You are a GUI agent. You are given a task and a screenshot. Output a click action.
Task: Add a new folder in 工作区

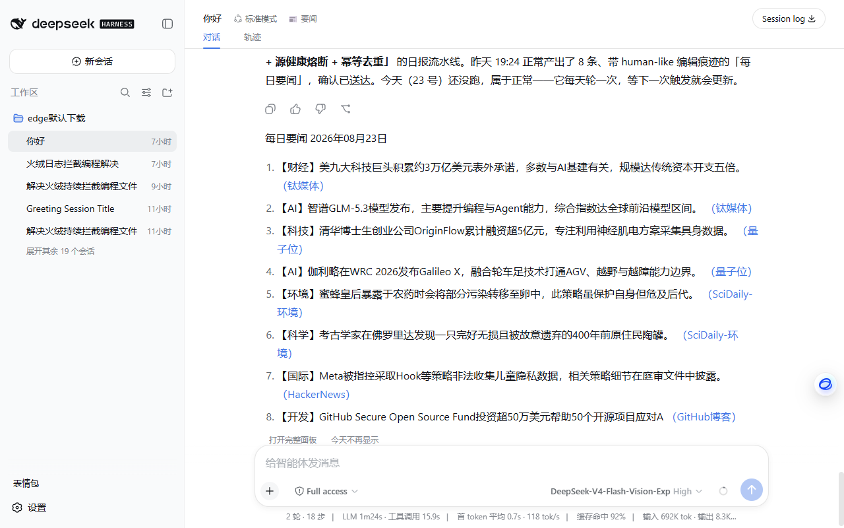pos(167,92)
